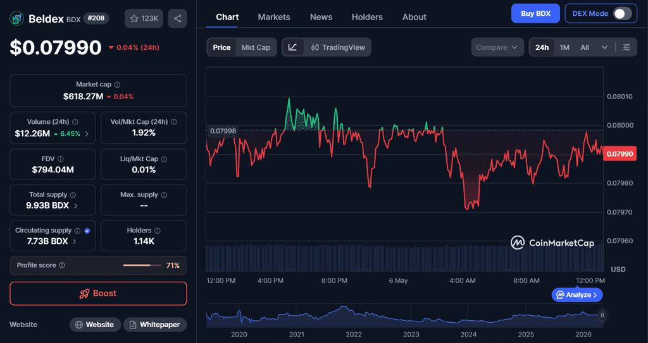Screen dimensions: 648x343
Task: Click the pause handle on range navigator
Action: [x=602, y=315]
